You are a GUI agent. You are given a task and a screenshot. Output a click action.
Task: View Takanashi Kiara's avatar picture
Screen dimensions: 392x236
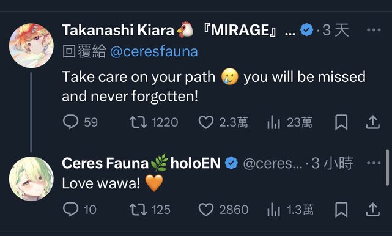32,46
